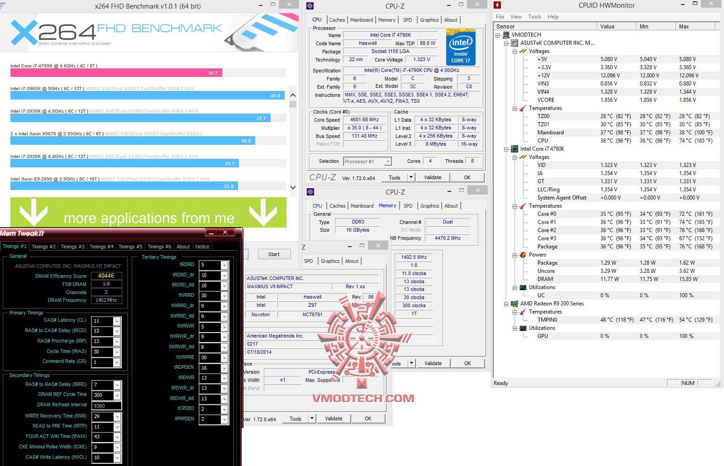Click the Max column header in HWMonitor
Screen dimensions: 724x466
click(695, 27)
